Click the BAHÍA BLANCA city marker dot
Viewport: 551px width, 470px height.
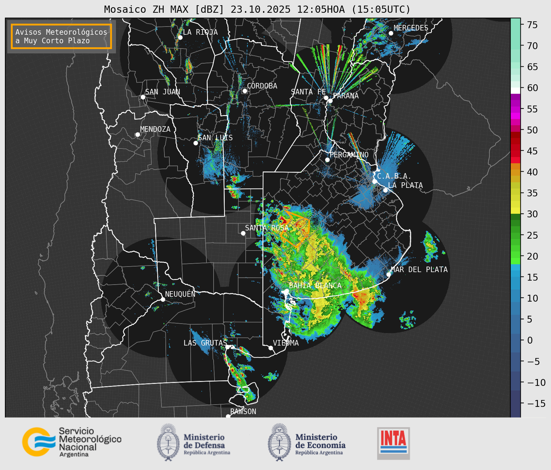pos(286,291)
